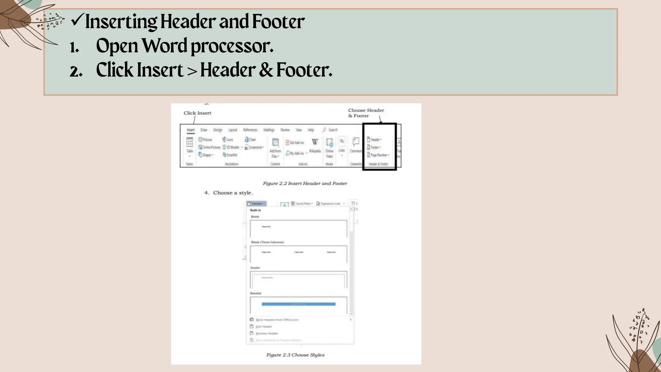The image size is (661, 372).
Task: Click the ribbon Search field
Action: [333, 130]
